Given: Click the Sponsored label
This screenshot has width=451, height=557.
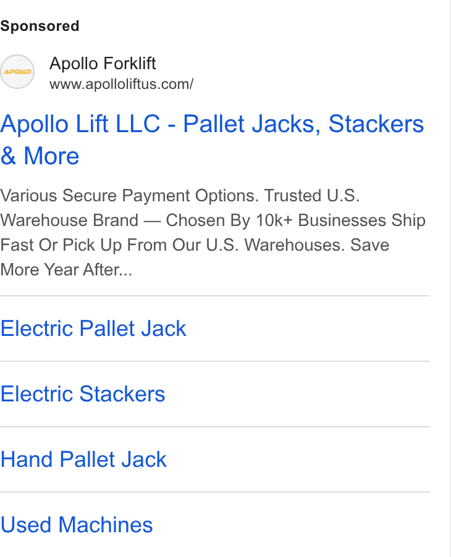Looking at the screenshot, I should point(40,26).
